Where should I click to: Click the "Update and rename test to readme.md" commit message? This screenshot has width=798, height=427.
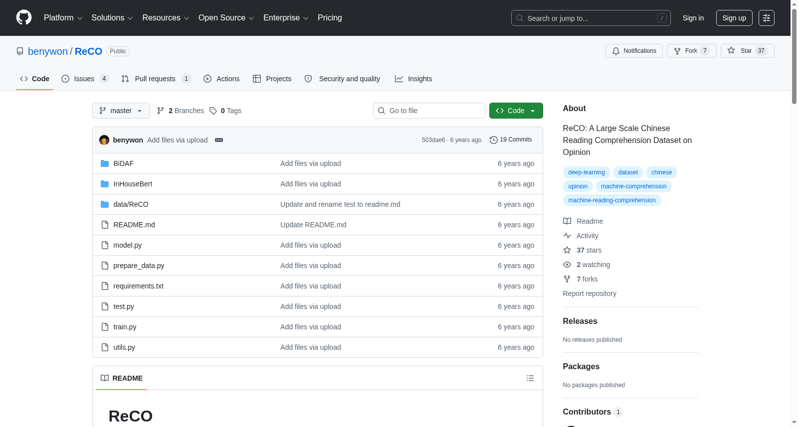pos(340,204)
